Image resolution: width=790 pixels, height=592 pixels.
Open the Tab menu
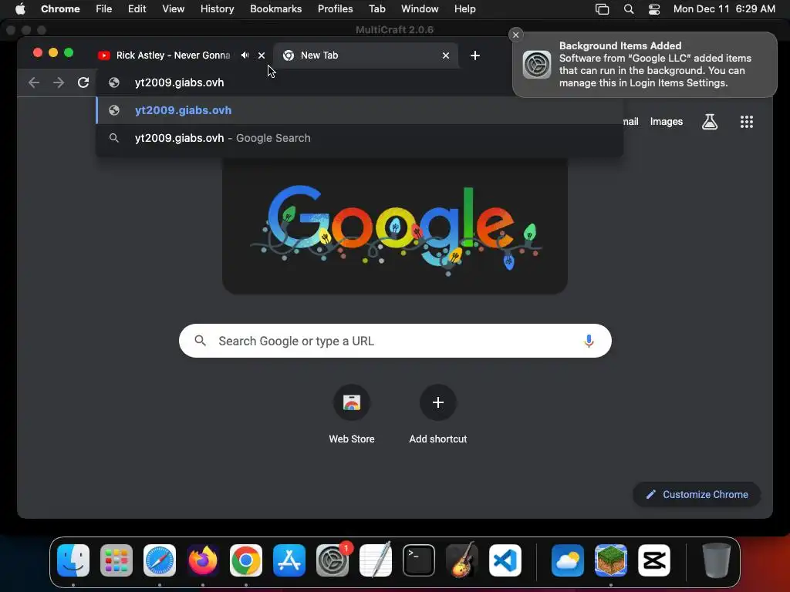coord(376,8)
